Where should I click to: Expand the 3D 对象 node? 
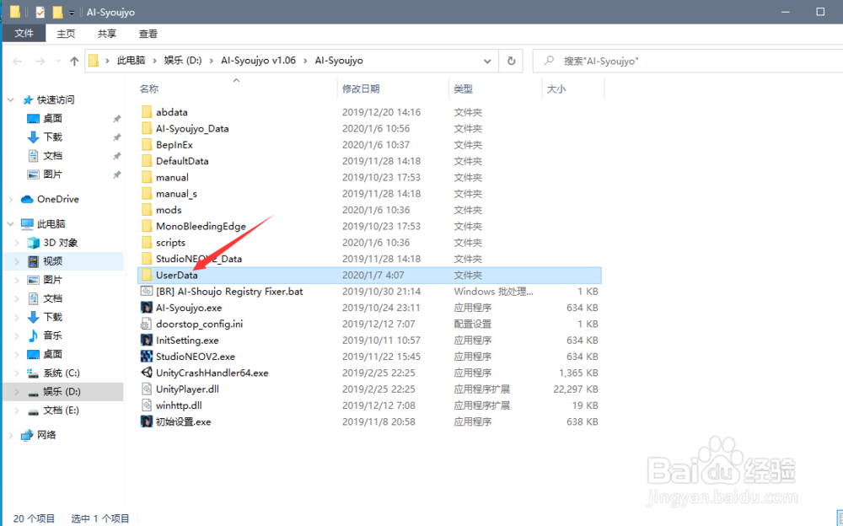click(x=17, y=243)
